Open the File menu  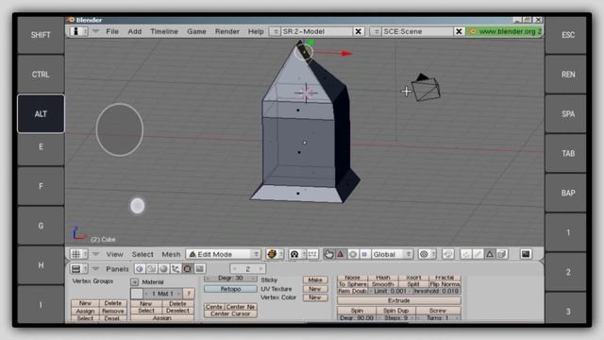tap(112, 31)
